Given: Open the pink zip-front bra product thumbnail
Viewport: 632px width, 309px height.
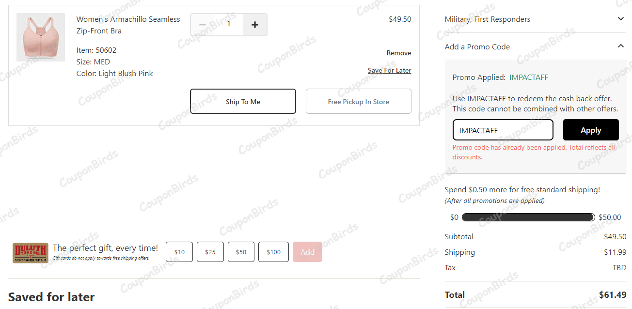Looking at the screenshot, I should [41, 37].
